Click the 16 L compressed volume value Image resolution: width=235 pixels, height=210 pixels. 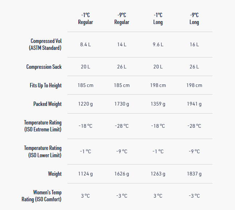[194, 44]
